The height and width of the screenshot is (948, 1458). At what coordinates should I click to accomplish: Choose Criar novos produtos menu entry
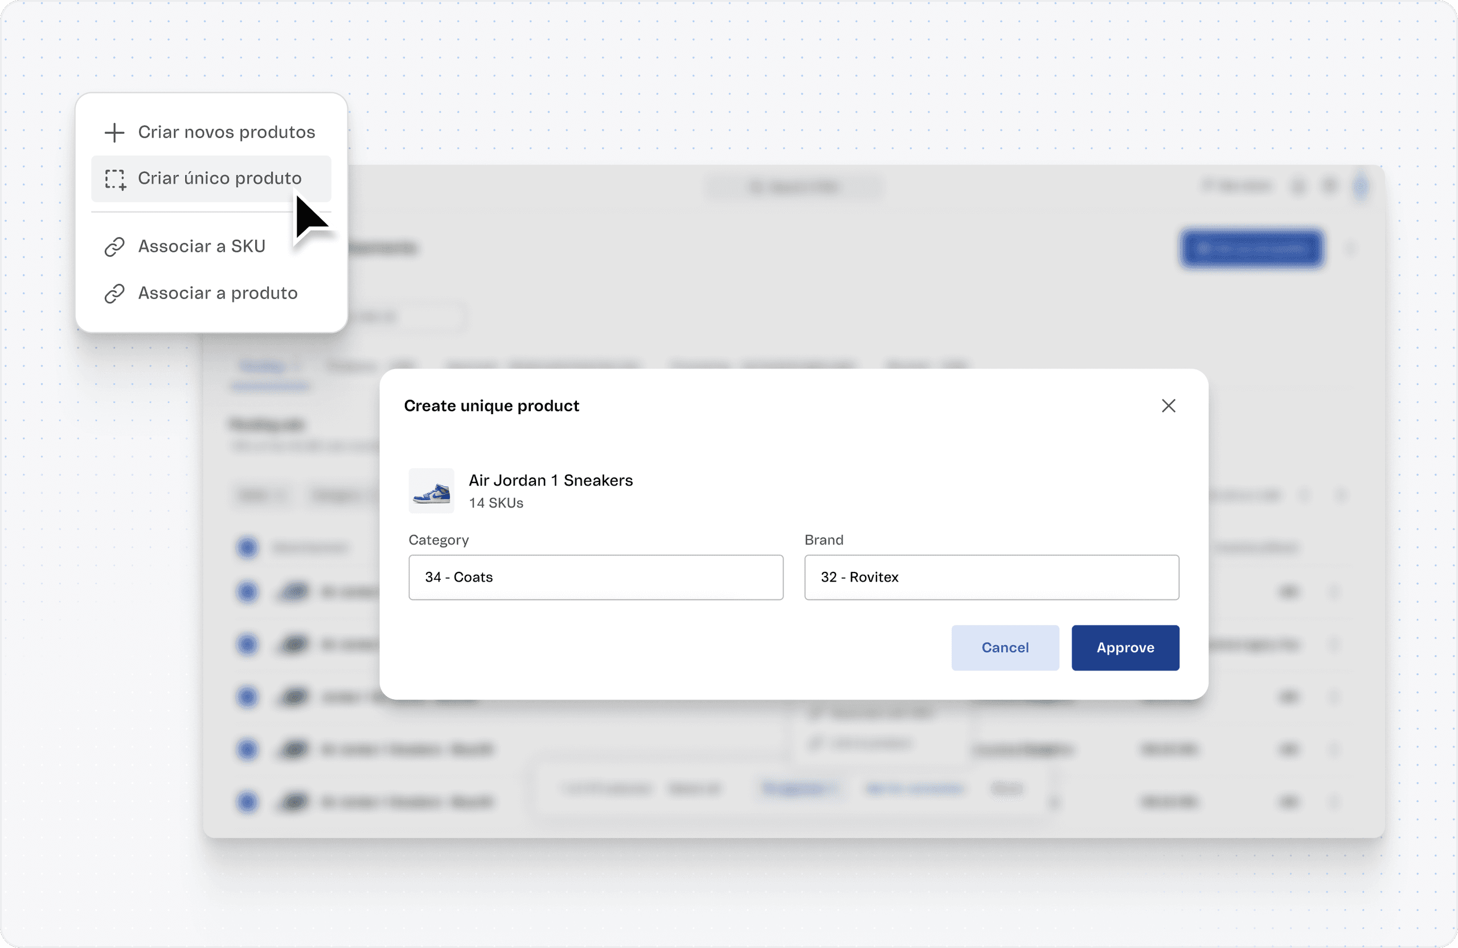point(226,132)
